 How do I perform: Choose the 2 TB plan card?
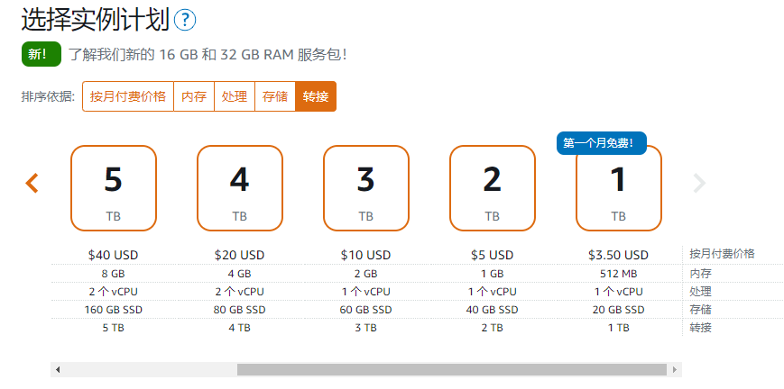tap(493, 188)
